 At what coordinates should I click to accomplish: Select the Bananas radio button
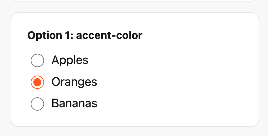pyautogui.click(x=38, y=104)
